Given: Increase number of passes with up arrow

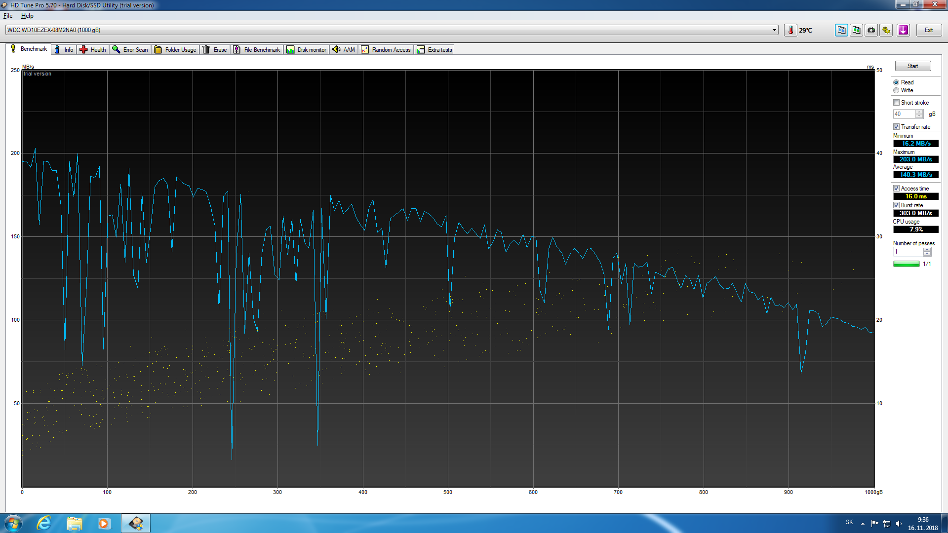Looking at the screenshot, I should coord(927,250).
